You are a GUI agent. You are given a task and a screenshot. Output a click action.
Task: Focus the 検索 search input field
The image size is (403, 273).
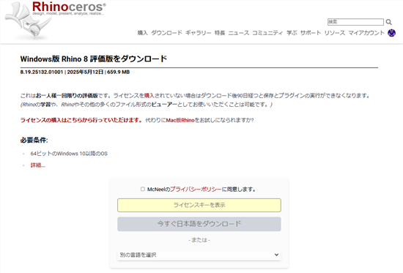pyautogui.click(x=355, y=22)
